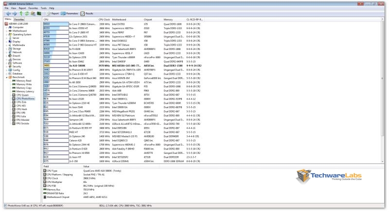This screenshot has width=389, height=212.
Task: Click the DirectX icon in the tree
Action: (10, 56)
